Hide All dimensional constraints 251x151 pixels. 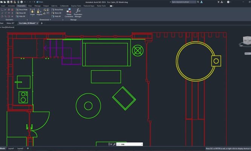click(x=56, y=16)
